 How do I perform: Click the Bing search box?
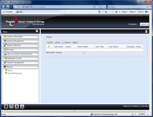(127, 7)
